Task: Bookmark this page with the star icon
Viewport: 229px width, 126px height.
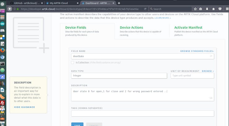Action: click(x=195, y=9)
